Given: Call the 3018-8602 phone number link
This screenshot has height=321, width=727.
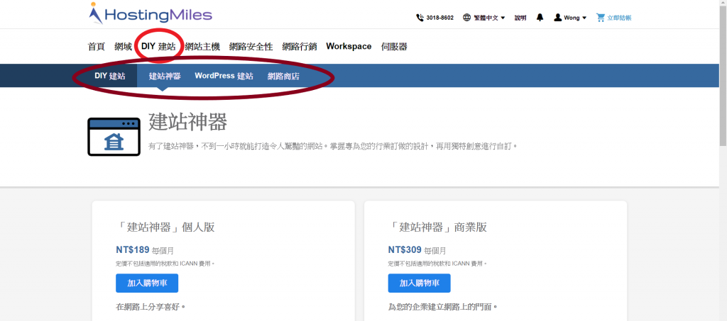Looking at the screenshot, I should (x=440, y=18).
